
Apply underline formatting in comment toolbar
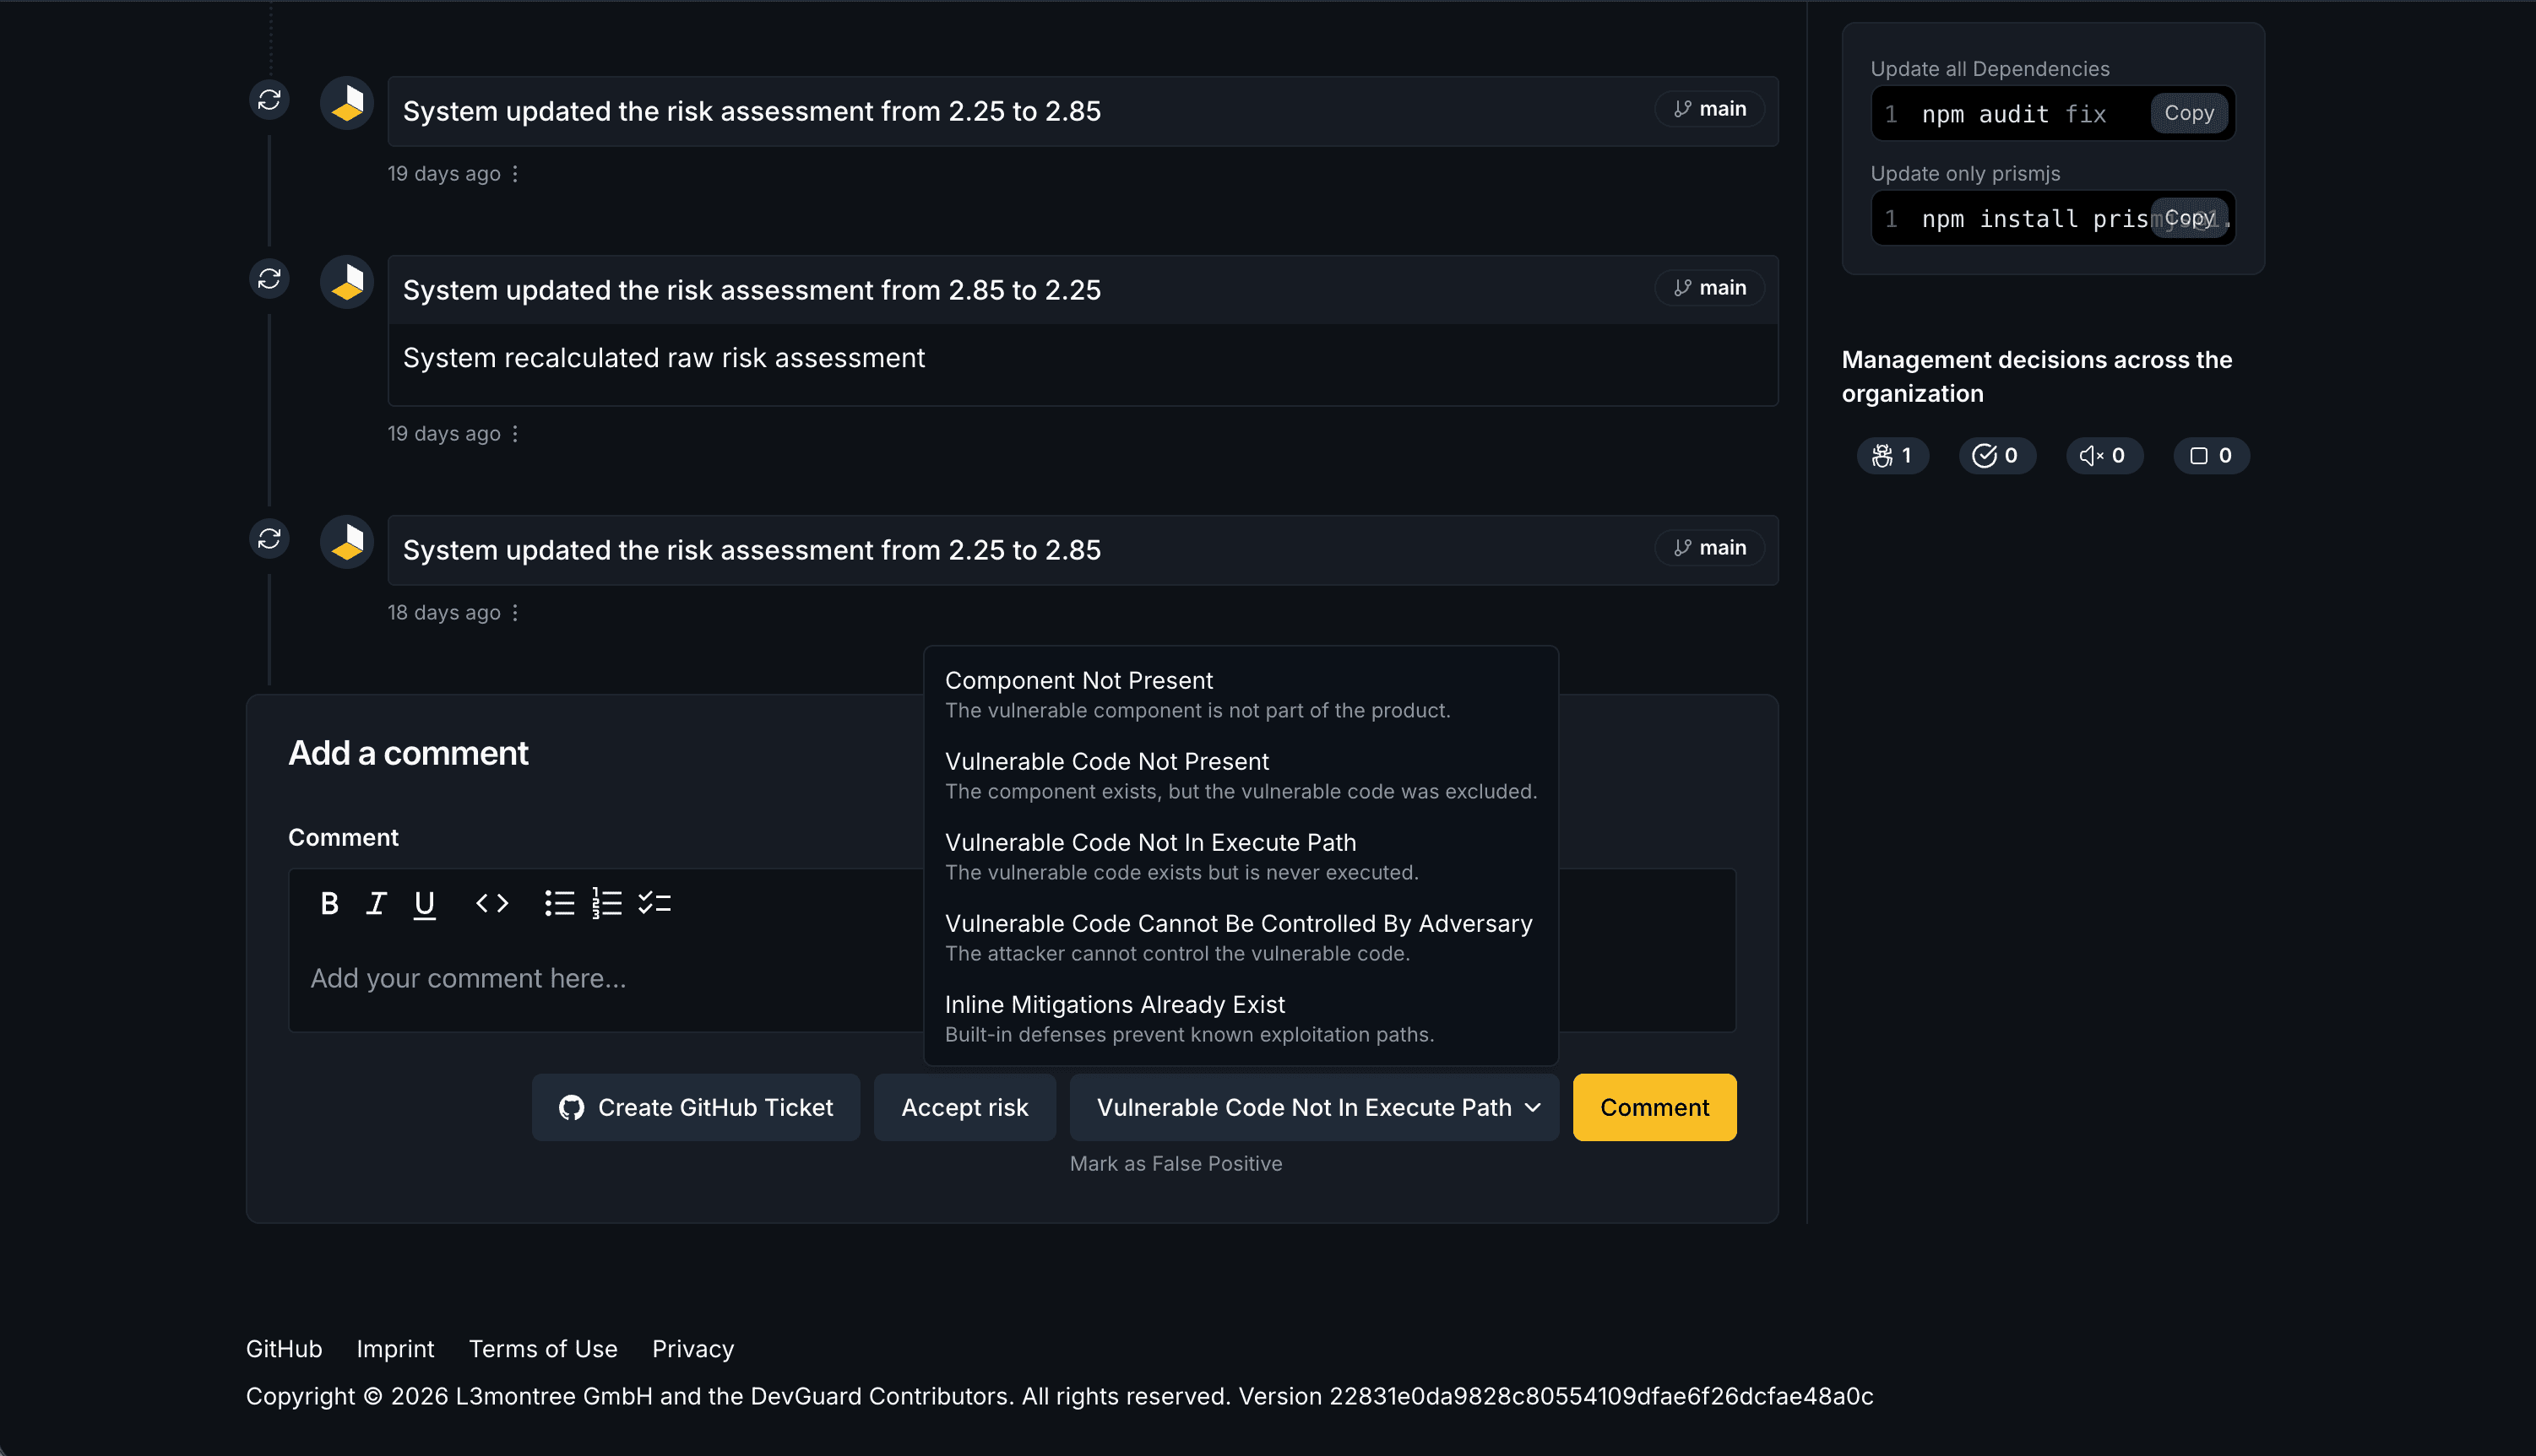(x=424, y=903)
